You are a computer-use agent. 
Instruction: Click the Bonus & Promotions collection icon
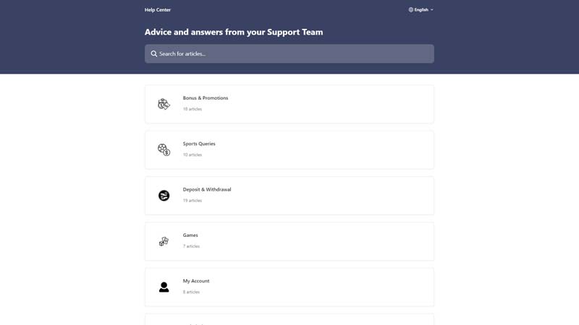164,104
